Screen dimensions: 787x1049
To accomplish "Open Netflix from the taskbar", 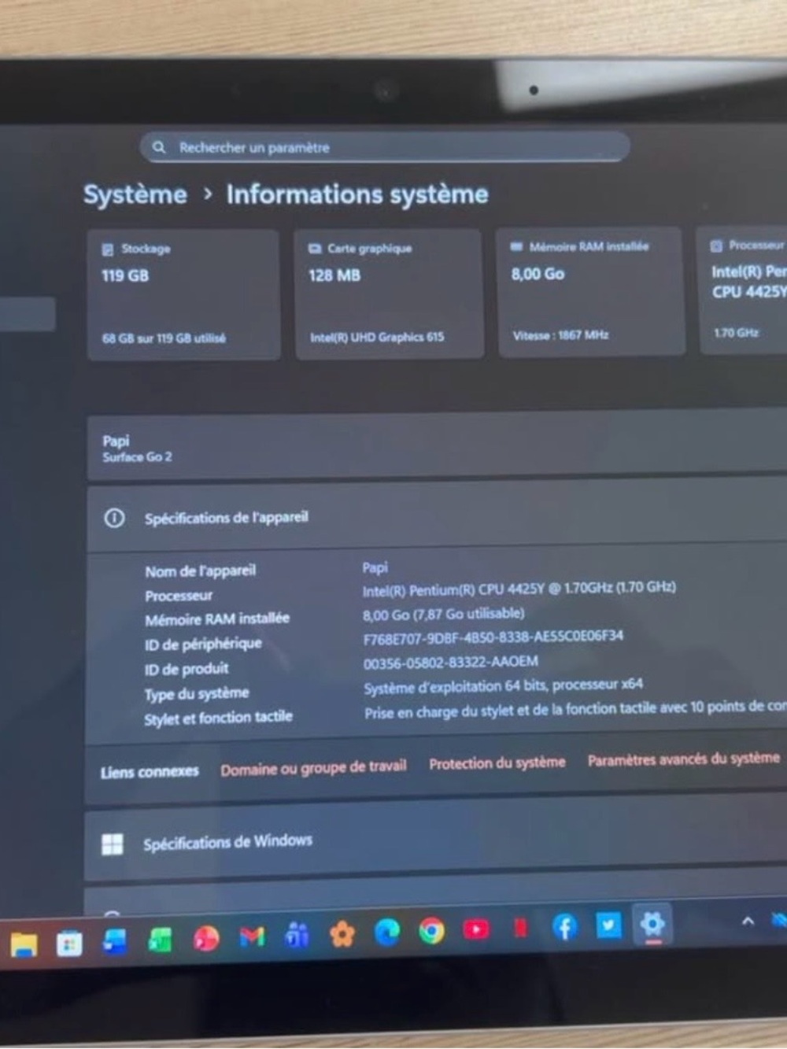I will [520, 929].
